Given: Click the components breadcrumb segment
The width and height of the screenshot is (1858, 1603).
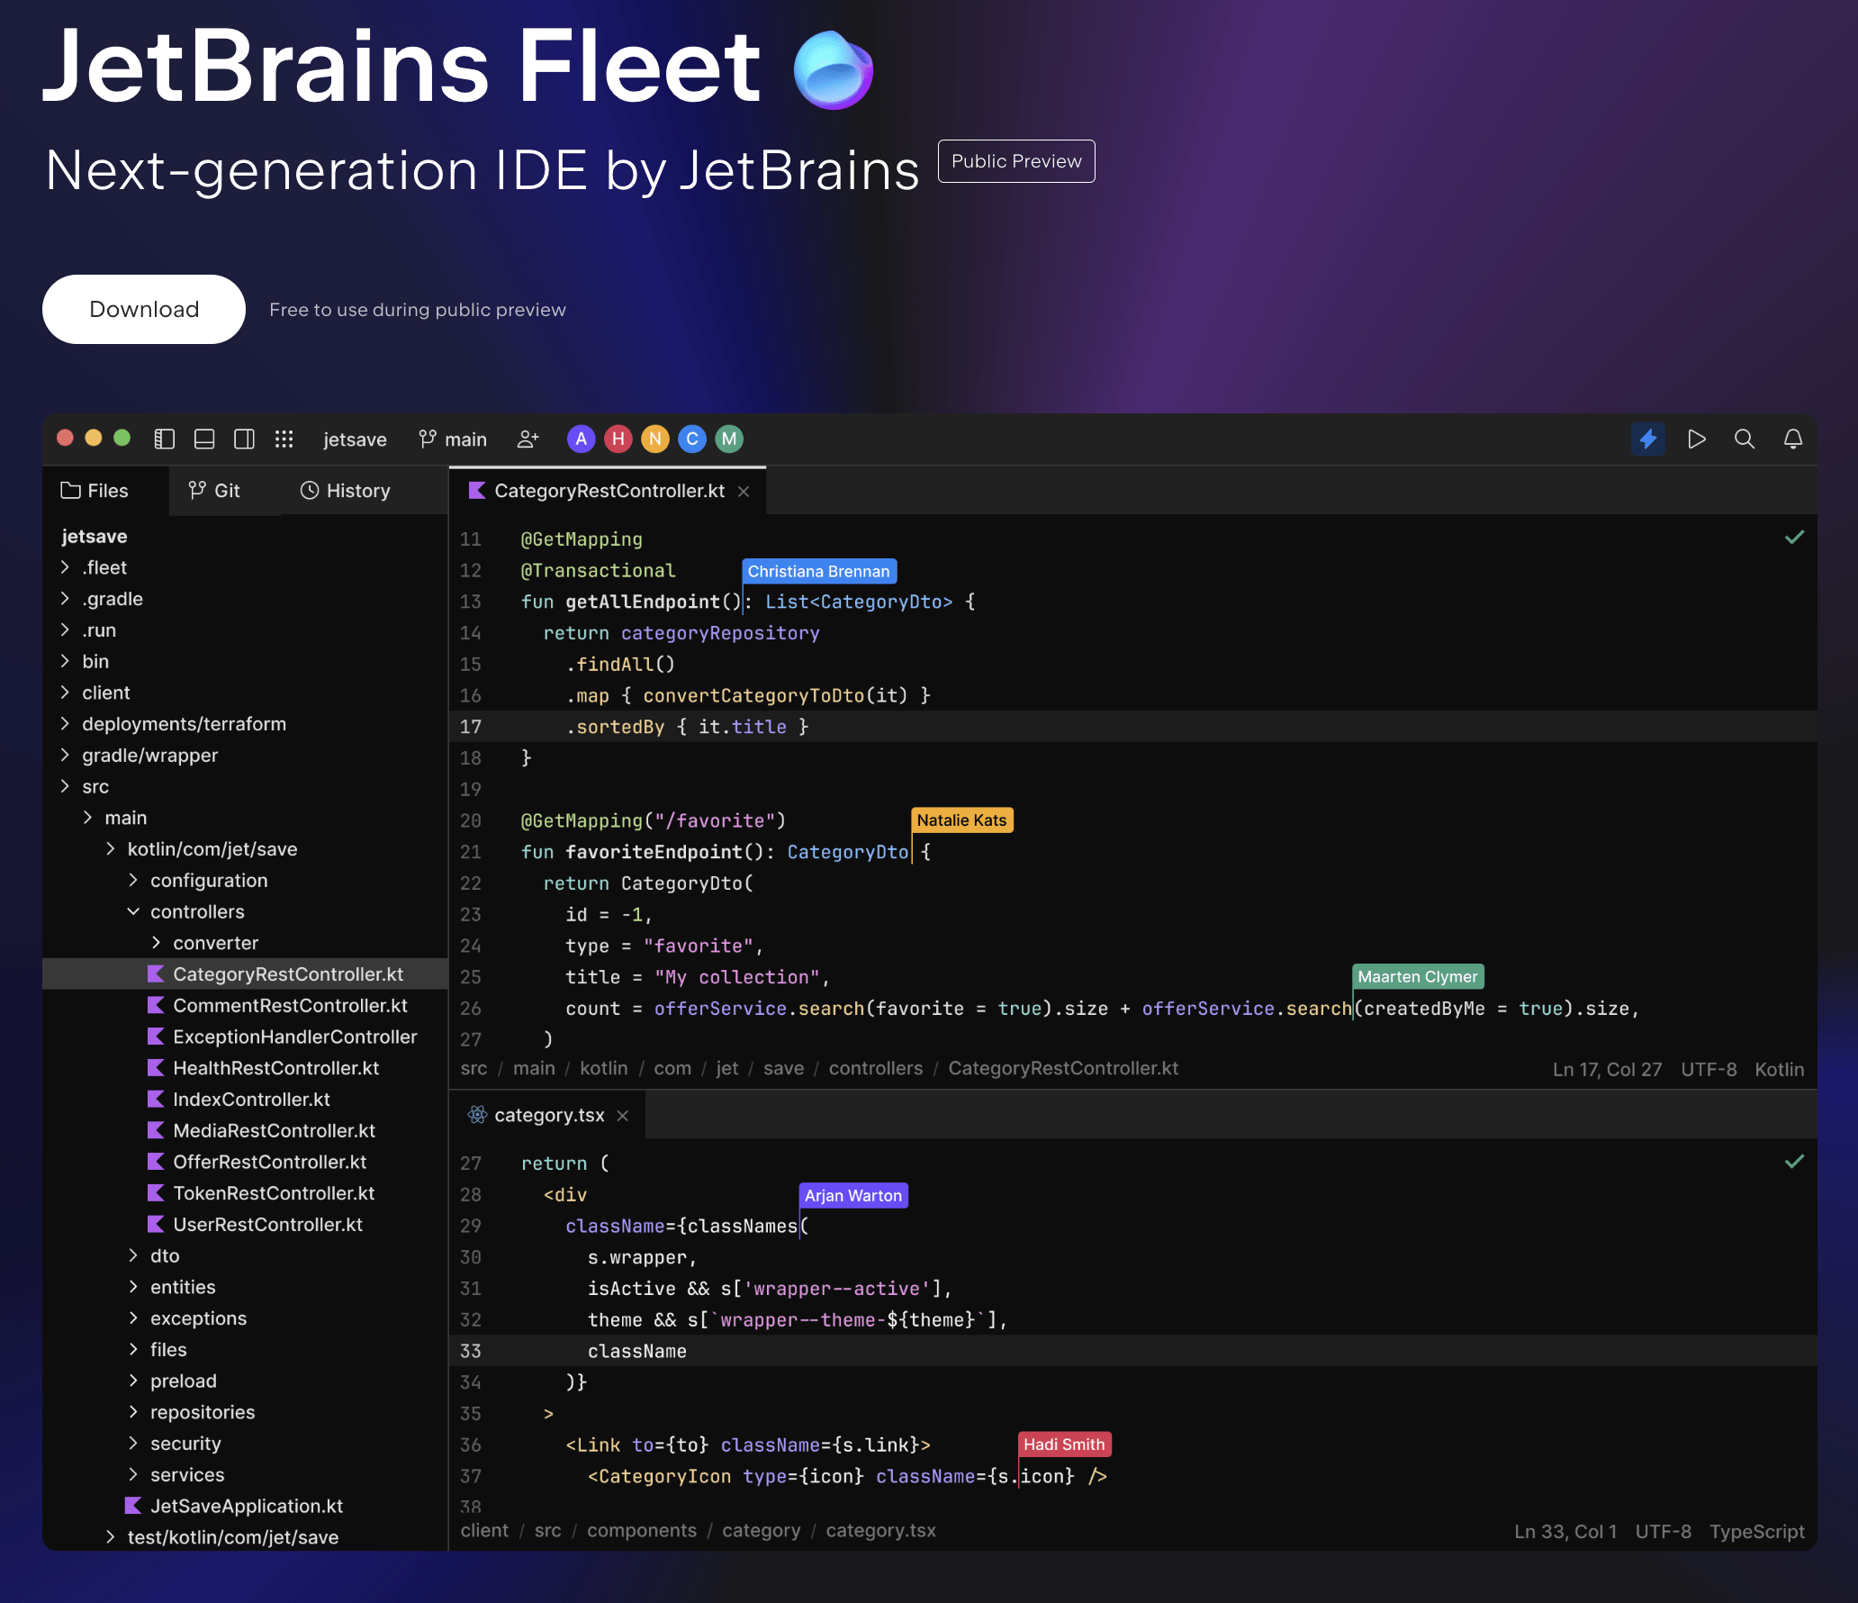Looking at the screenshot, I should 642,1531.
